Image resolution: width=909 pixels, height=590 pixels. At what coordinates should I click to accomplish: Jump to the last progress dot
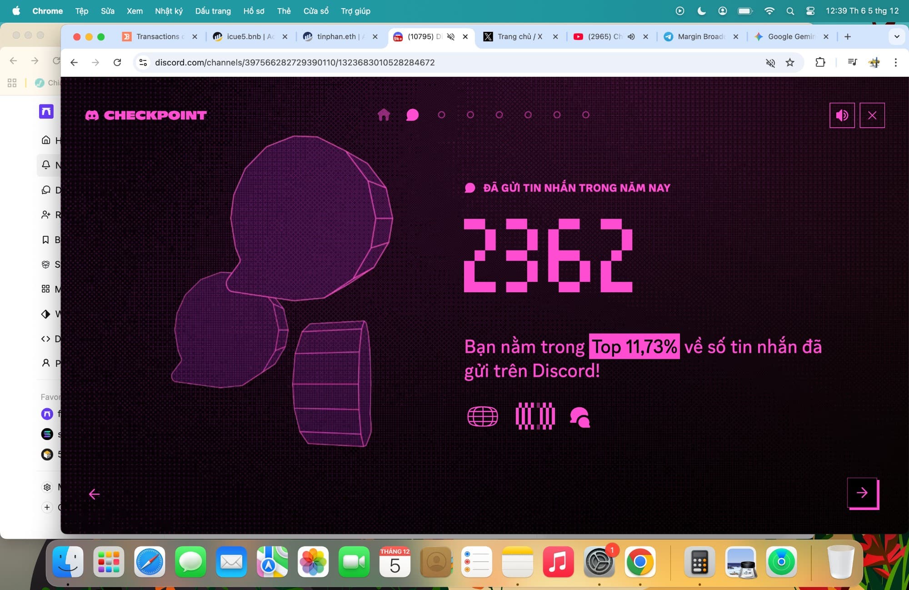586,115
